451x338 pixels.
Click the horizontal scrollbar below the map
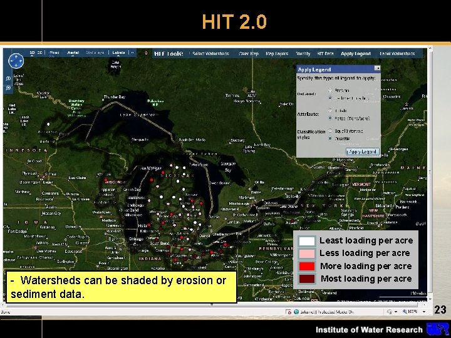coord(213,305)
